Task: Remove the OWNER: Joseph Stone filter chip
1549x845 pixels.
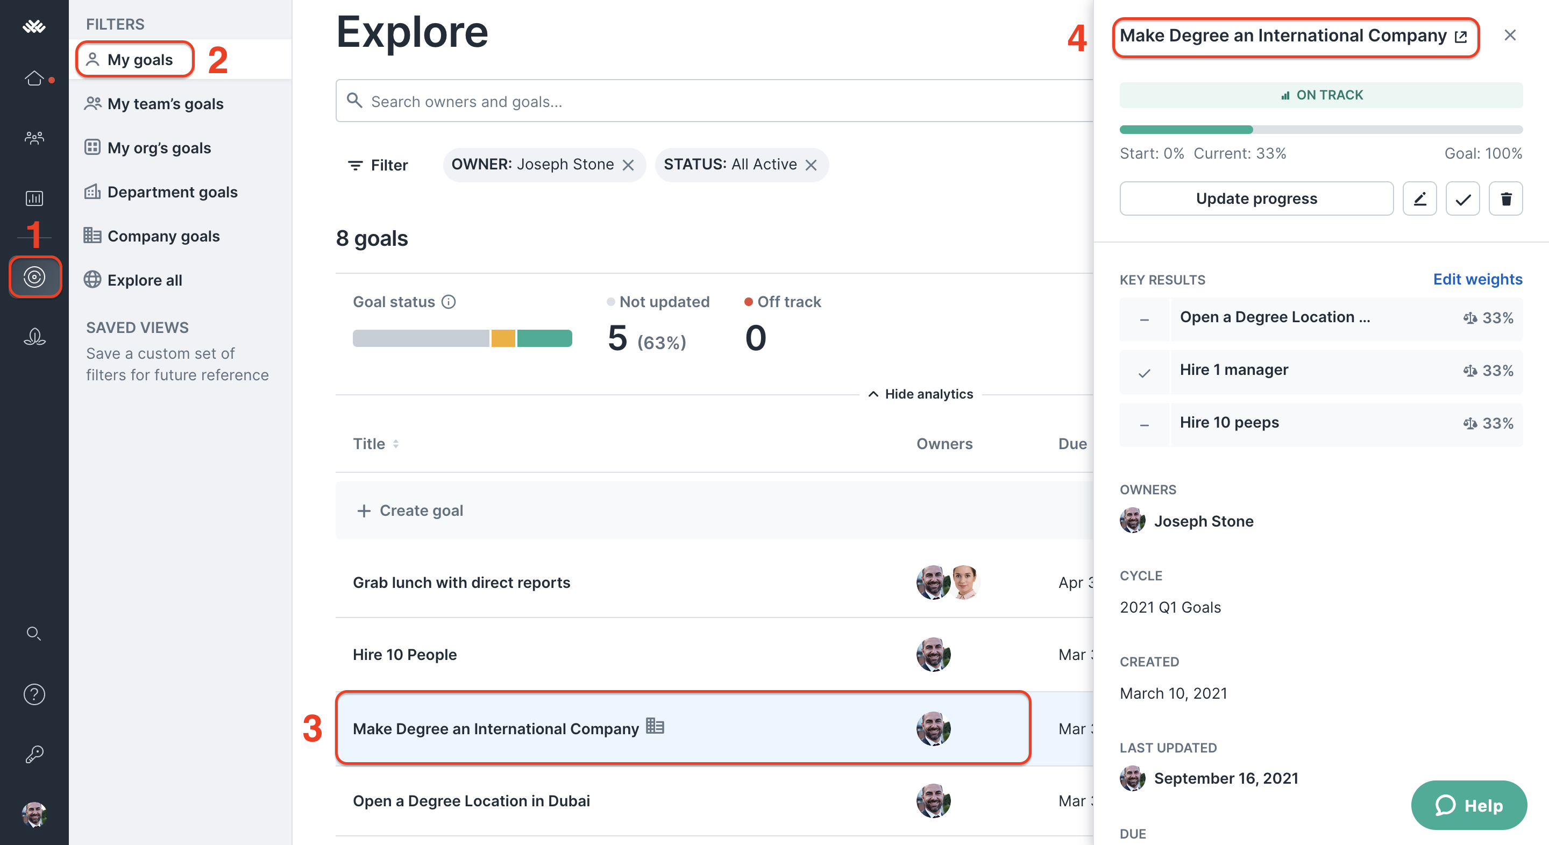Action: pos(628,165)
